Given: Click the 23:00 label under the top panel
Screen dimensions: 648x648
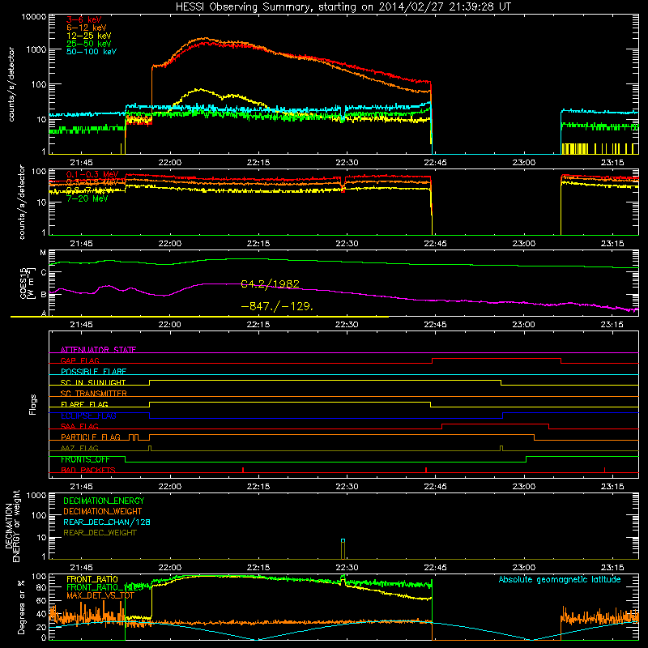Looking at the screenshot, I should point(524,163).
